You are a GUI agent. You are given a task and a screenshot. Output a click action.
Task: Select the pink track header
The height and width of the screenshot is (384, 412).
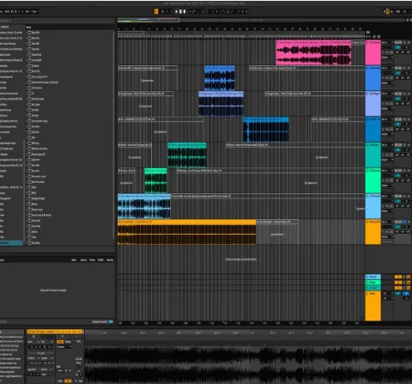click(x=373, y=52)
